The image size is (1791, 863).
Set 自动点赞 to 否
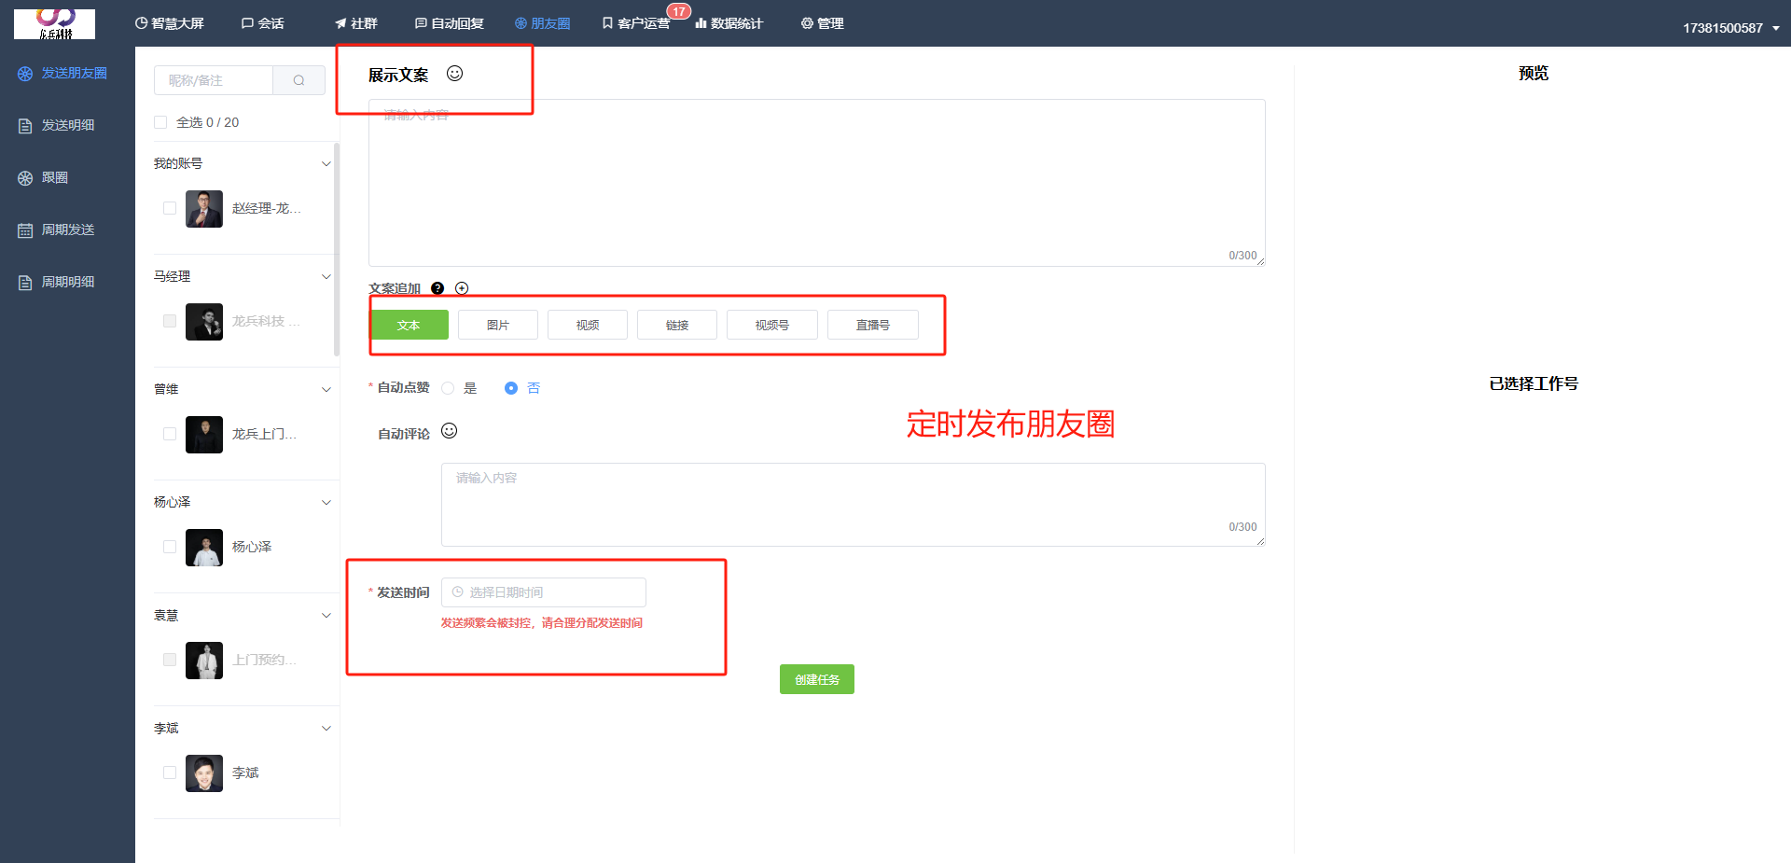[x=511, y=388]
